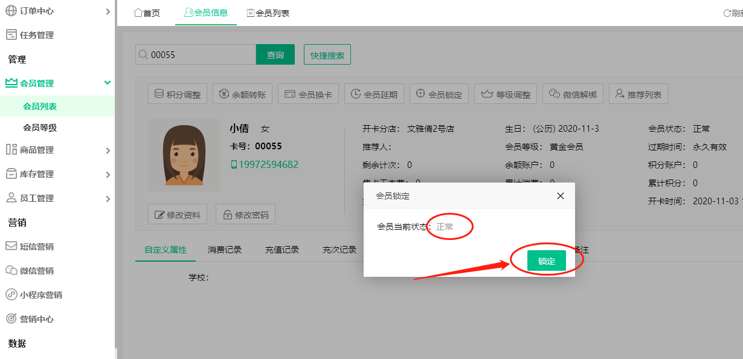The image size is (743, 359).
Task: Focus the member search input field
Action: [x=199, y=54]
